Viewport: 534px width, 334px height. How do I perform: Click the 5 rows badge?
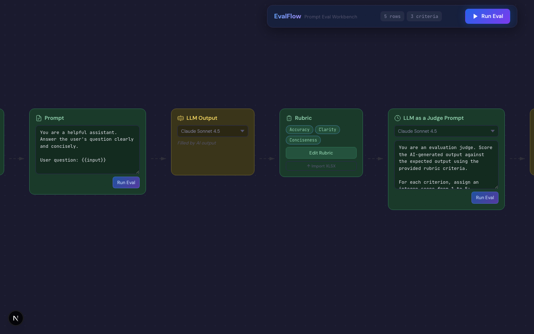(x=392, y=16)
